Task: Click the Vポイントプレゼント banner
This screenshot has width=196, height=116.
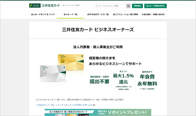Action: [x=98, y=112]
